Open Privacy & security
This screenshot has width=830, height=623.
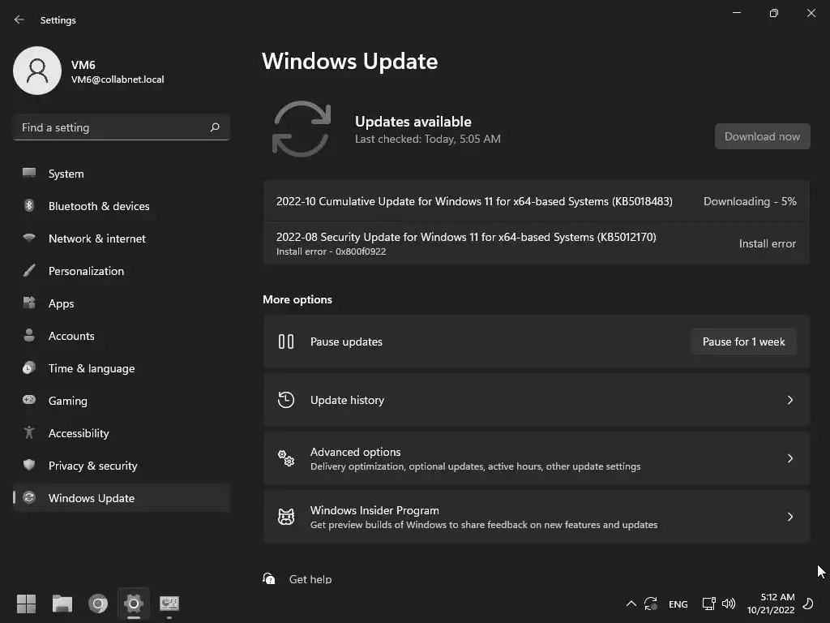click(122, 465)
